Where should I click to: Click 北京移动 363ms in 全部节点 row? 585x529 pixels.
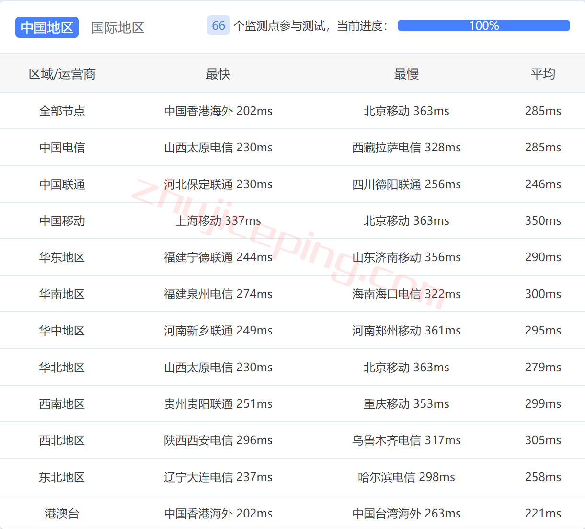coord(406,111)
